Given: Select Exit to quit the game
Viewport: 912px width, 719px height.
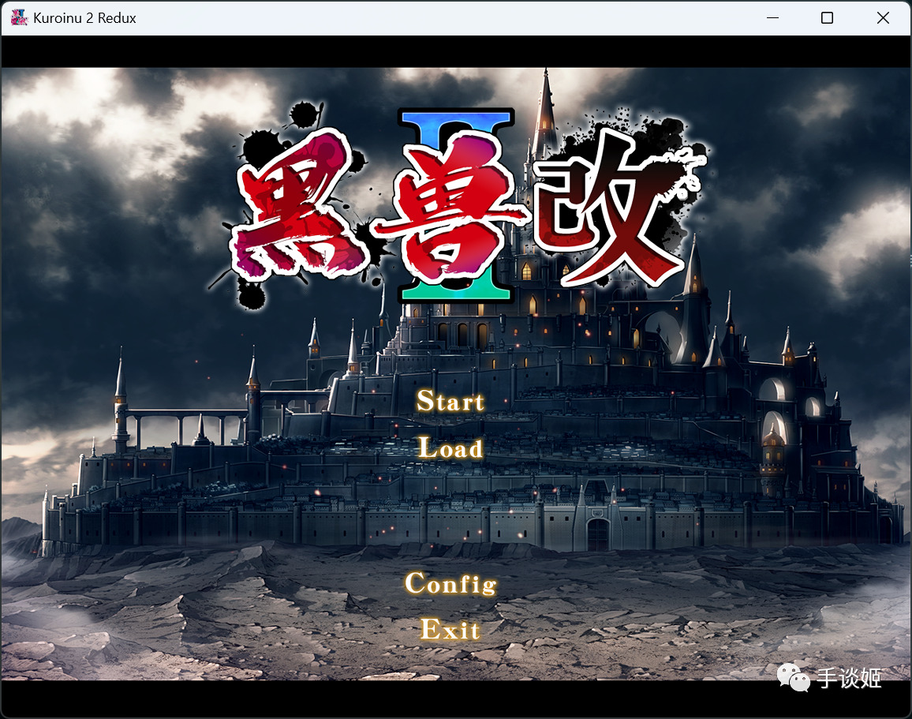Looking at the screenshot, I should click(450, 629).
